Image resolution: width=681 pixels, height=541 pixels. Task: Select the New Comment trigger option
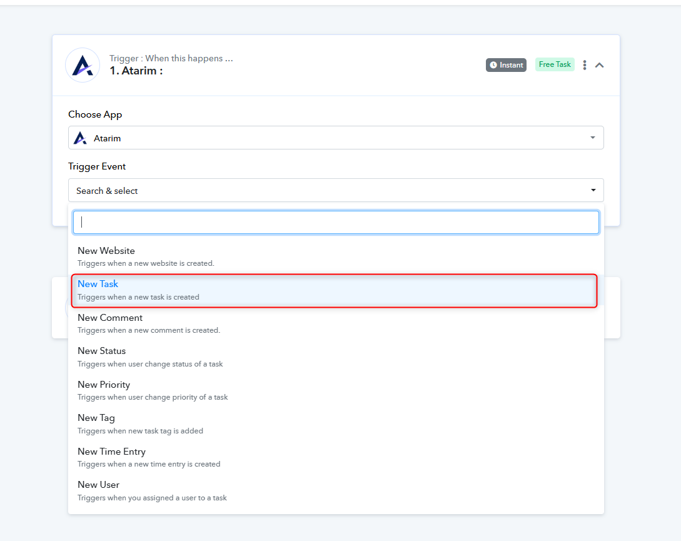[110, 318]
